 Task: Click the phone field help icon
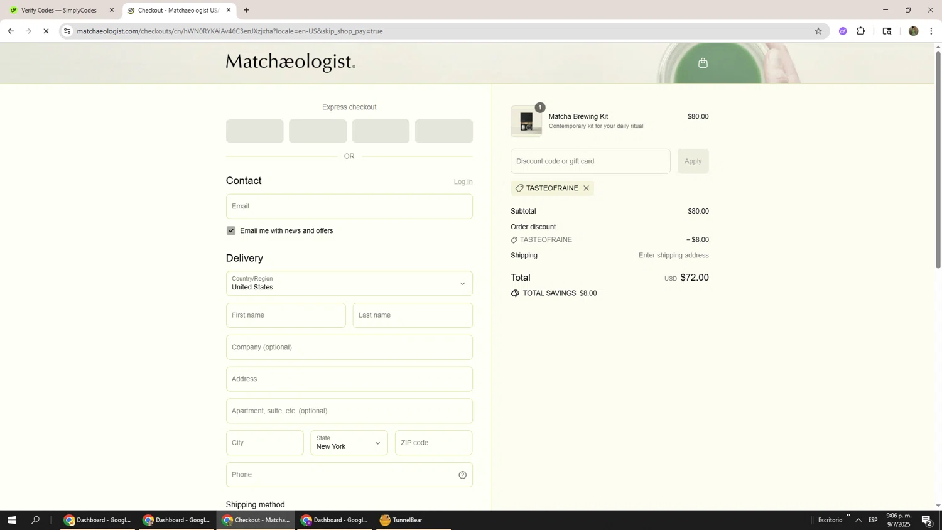pyautogui.click(x=462, y=475)
